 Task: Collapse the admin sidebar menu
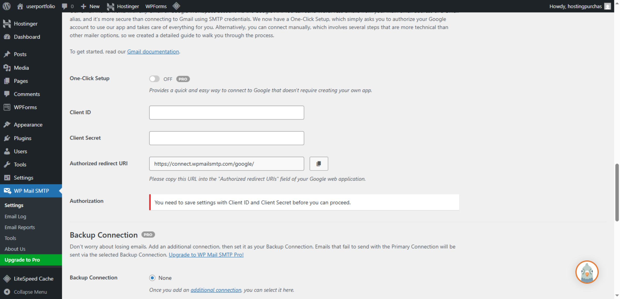coord(30,292)
